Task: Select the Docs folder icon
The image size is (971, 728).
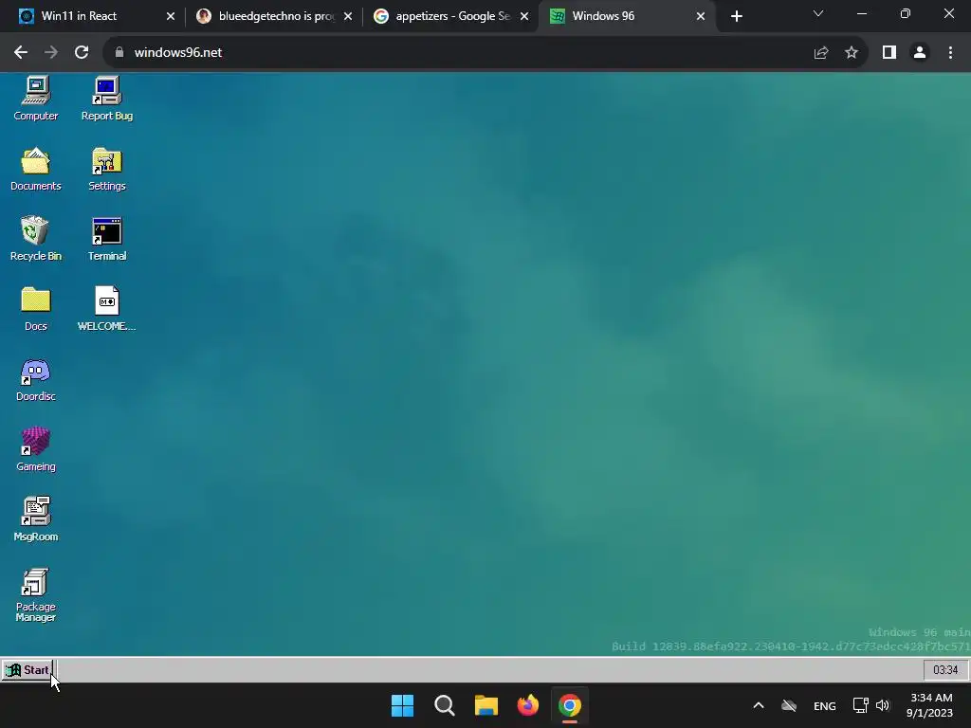Action: coord(36,309)
